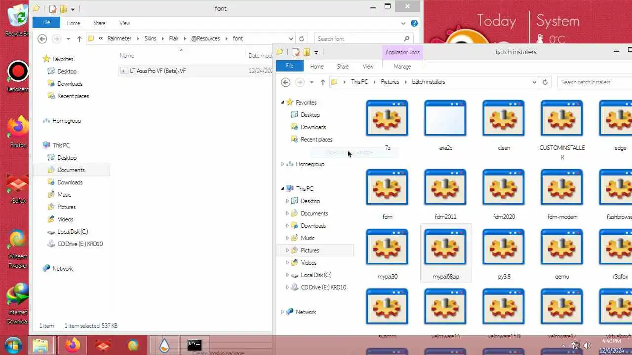Expand Documents under This PC in batch installers
Image resolution: width=632 pixels, height=355 pixels.
pos(287,213)
